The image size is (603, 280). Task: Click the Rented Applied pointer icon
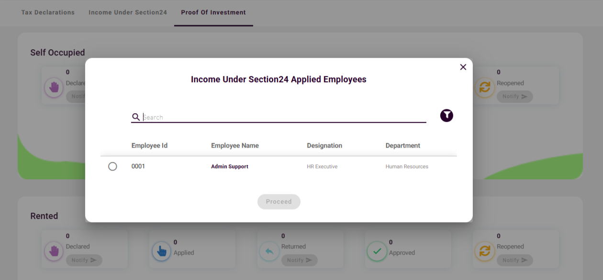click(162, 251)
